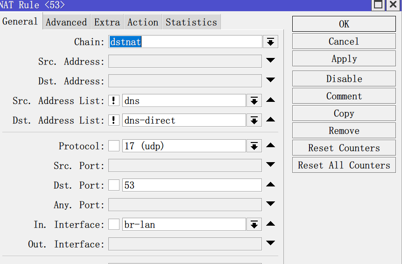Expand the Dst. Address field arrow
Viewport: 402px width, 264px height.
pos(270,81)
